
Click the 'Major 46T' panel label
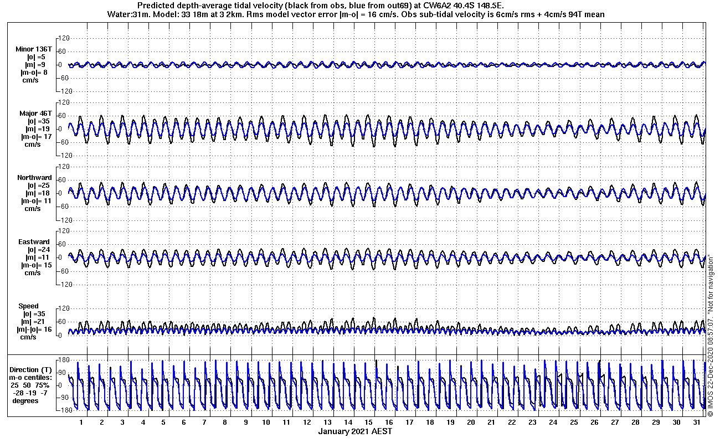tap(35, 114)
